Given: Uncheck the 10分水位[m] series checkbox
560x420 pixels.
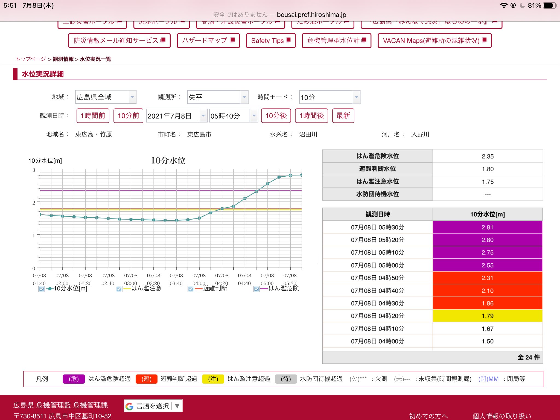Looking at the screenshot, I should click(42, 289).
